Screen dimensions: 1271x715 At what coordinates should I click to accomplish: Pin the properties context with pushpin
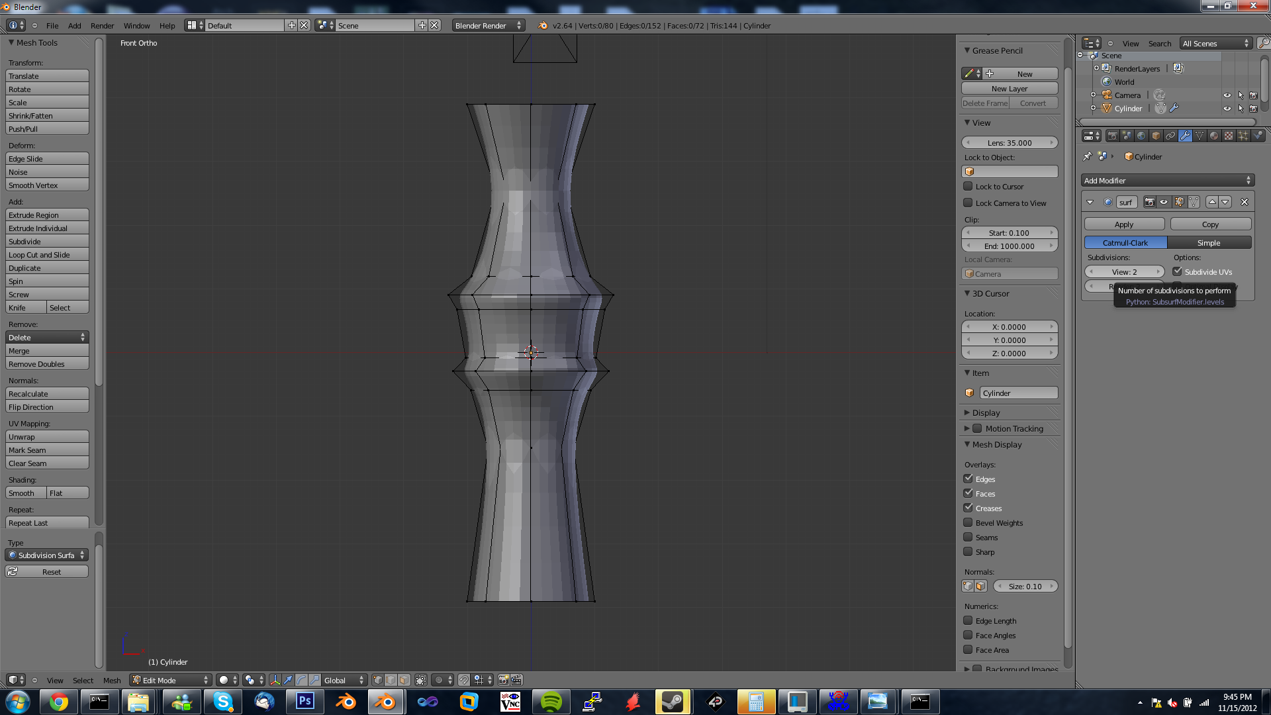click(1087, 157)
